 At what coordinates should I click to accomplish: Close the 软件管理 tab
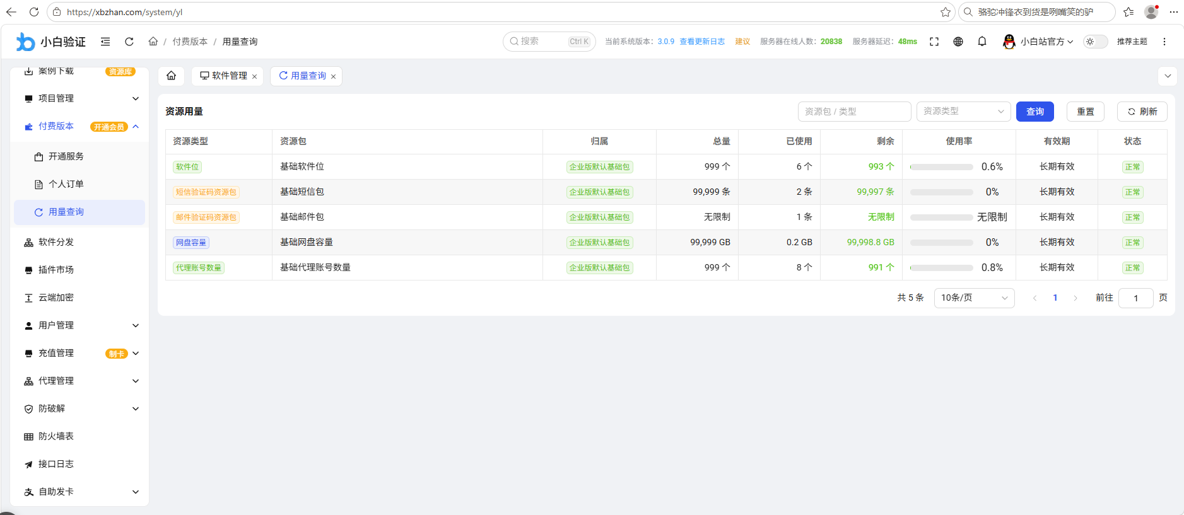(x=255, y=76)
